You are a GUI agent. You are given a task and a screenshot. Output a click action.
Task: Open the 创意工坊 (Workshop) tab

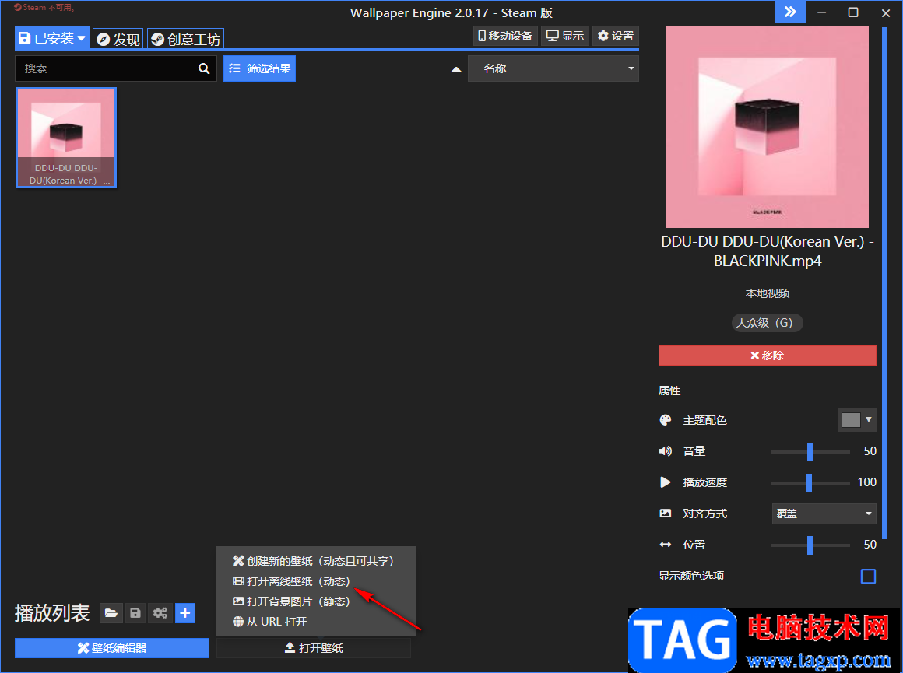(x=185, y=39)
